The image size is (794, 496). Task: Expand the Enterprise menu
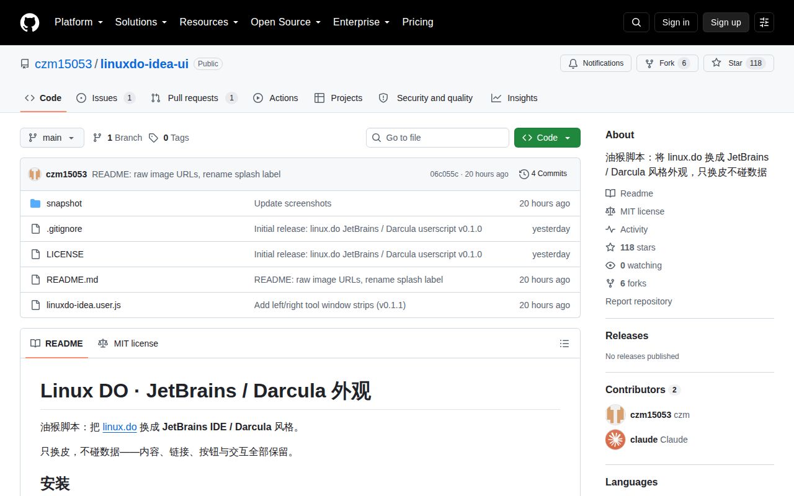(361, 22)
